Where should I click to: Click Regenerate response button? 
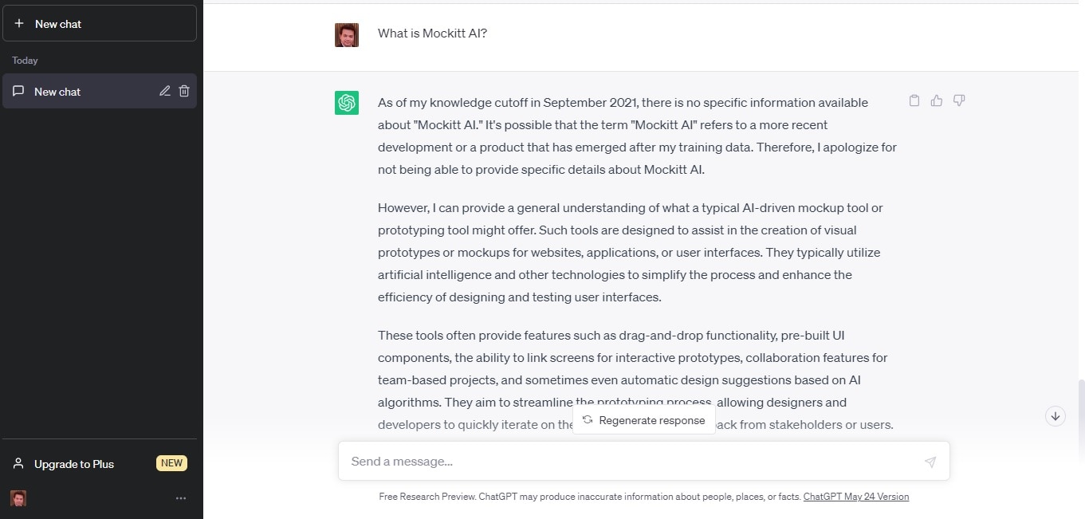(644, 420)
